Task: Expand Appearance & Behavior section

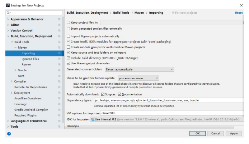Action: coord(8,19)
